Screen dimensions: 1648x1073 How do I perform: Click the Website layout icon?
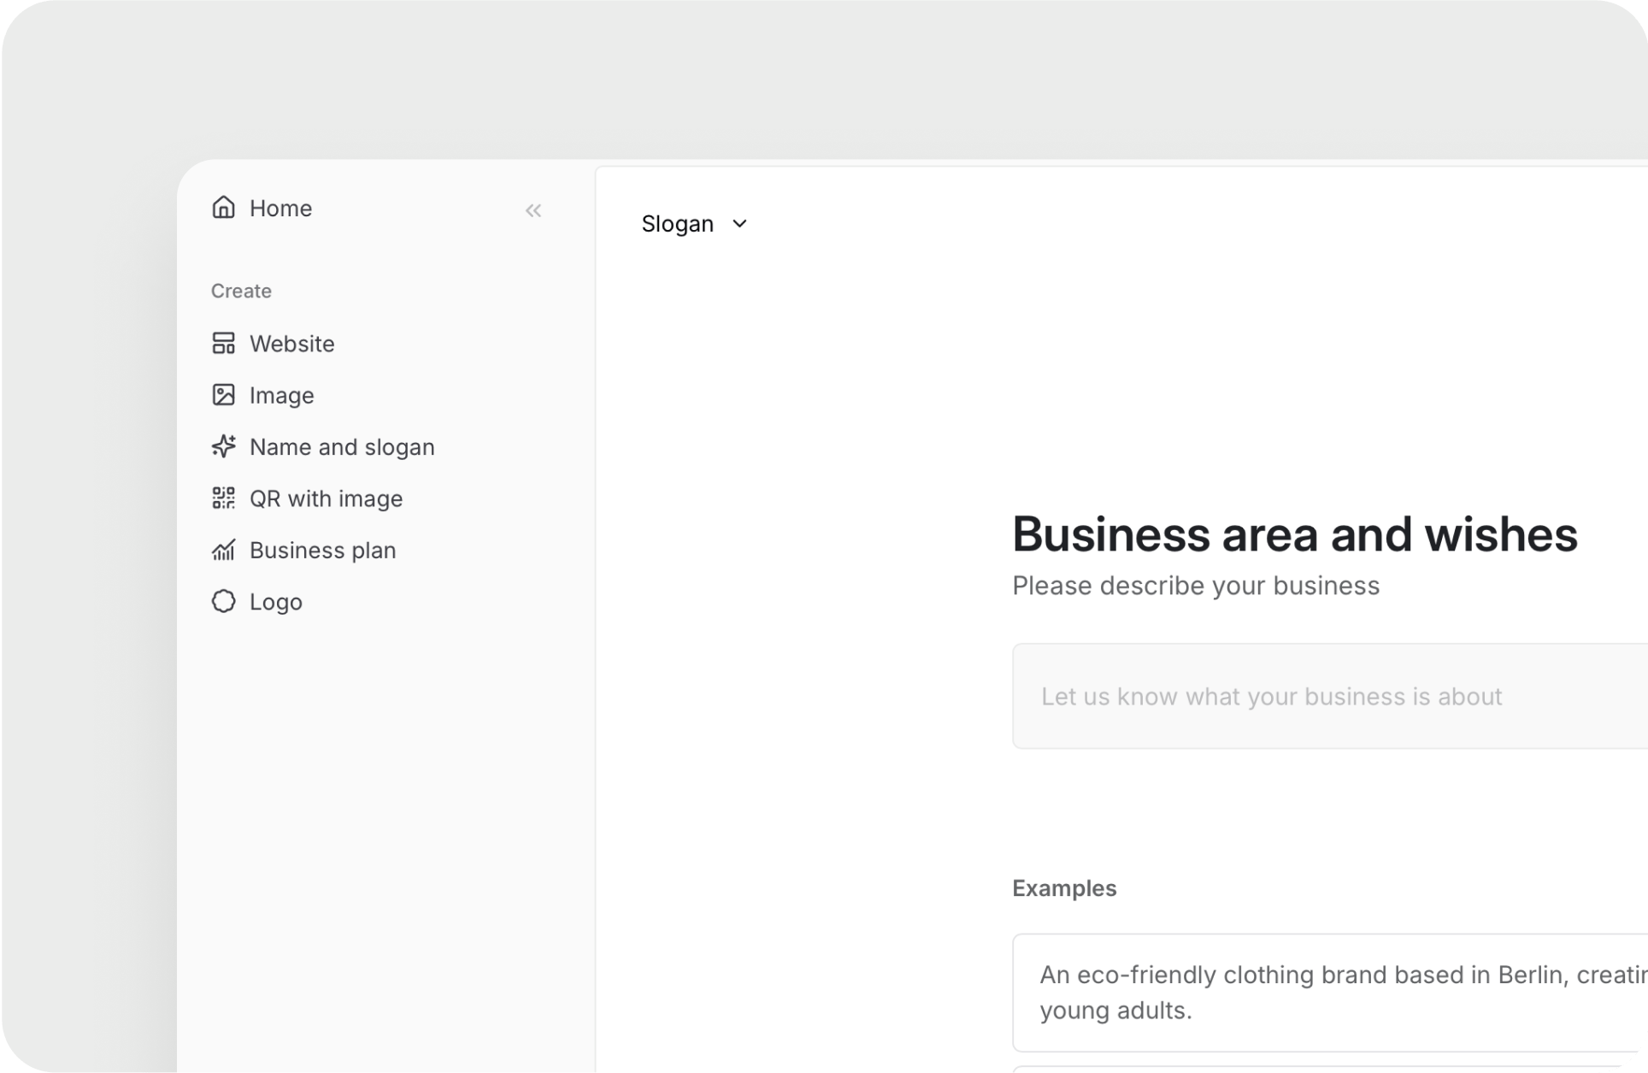[x=223, y=344]
